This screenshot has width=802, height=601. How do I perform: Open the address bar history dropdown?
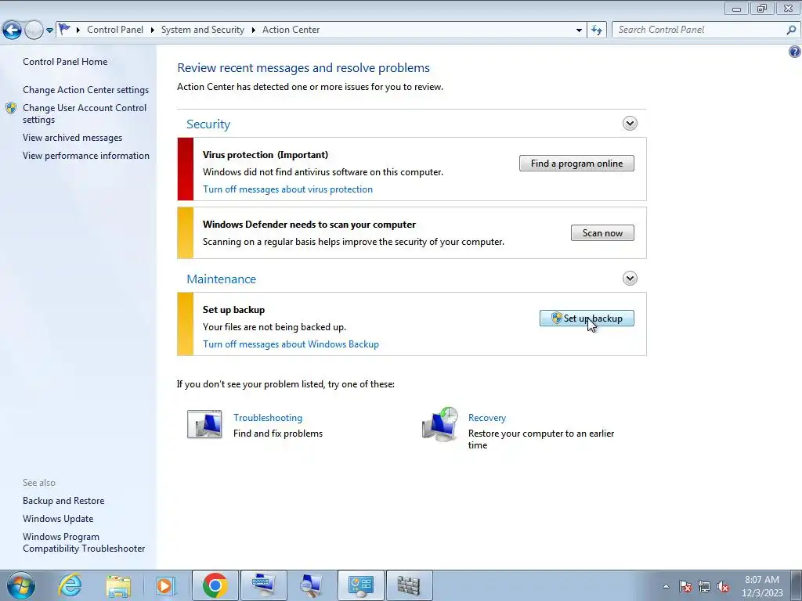tap(579, 31)
